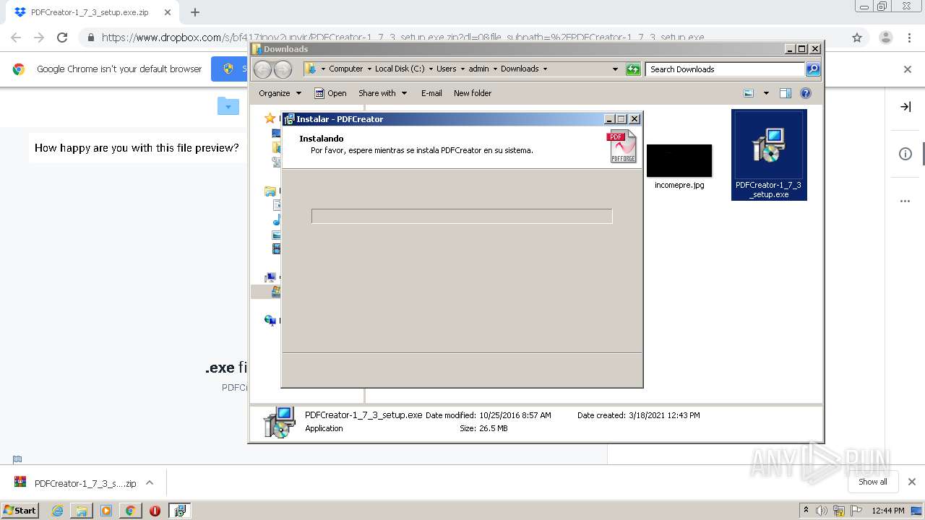Select Network icon in navigation pane

(270, 320)
